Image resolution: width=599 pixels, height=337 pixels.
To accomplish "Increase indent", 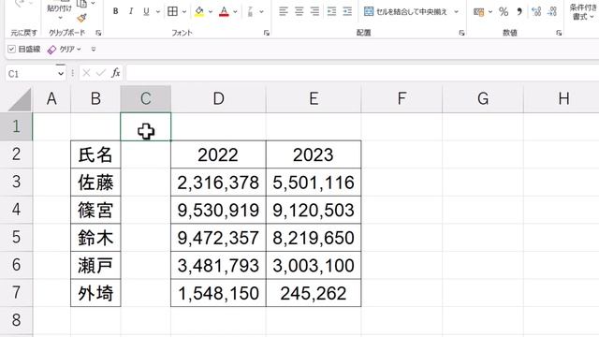I will (x=347, y=11).
